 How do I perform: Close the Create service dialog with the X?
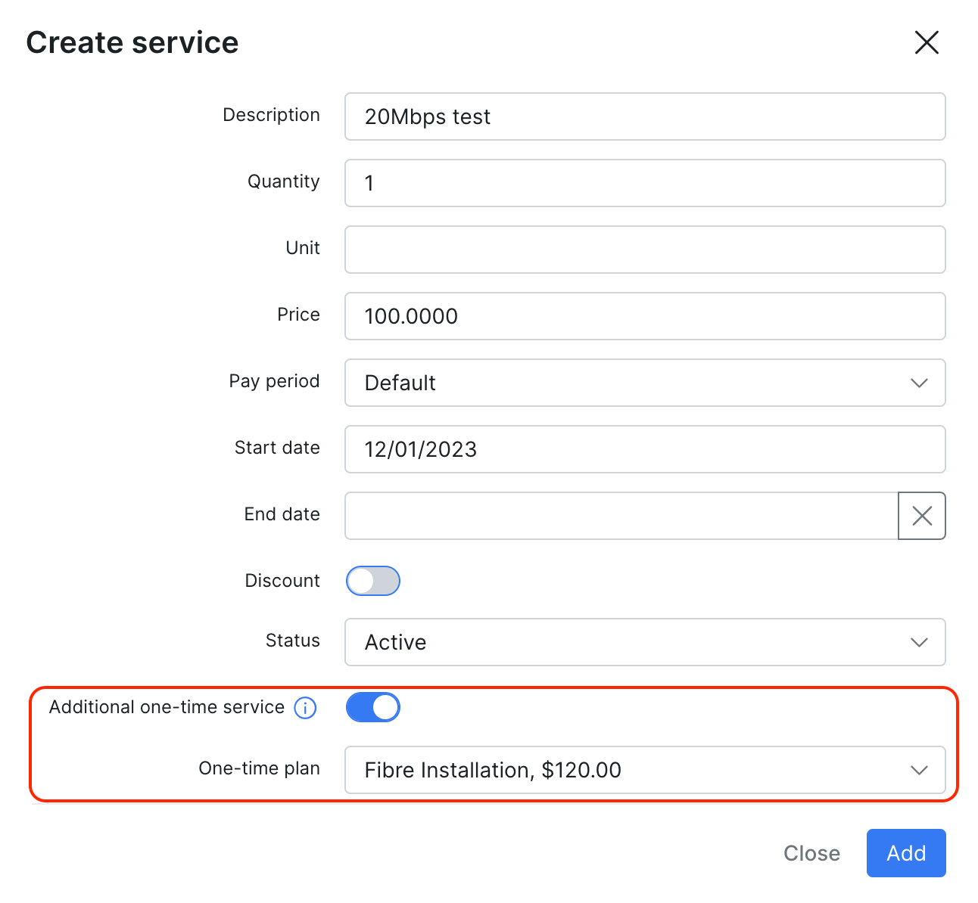point(927,43)
